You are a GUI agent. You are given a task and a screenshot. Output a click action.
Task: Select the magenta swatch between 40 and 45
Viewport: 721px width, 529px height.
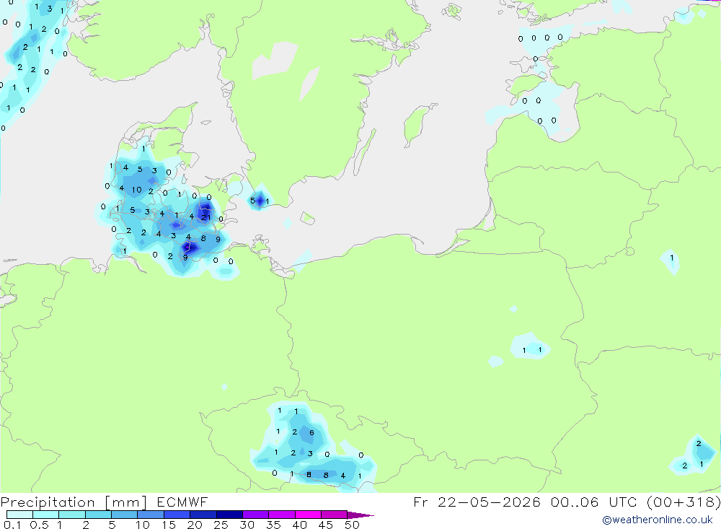pyautogui.click(x=308, y=515)
